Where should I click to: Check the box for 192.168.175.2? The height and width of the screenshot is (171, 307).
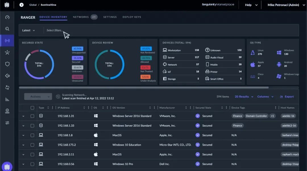pyautogui.click(x=32, y=145)
